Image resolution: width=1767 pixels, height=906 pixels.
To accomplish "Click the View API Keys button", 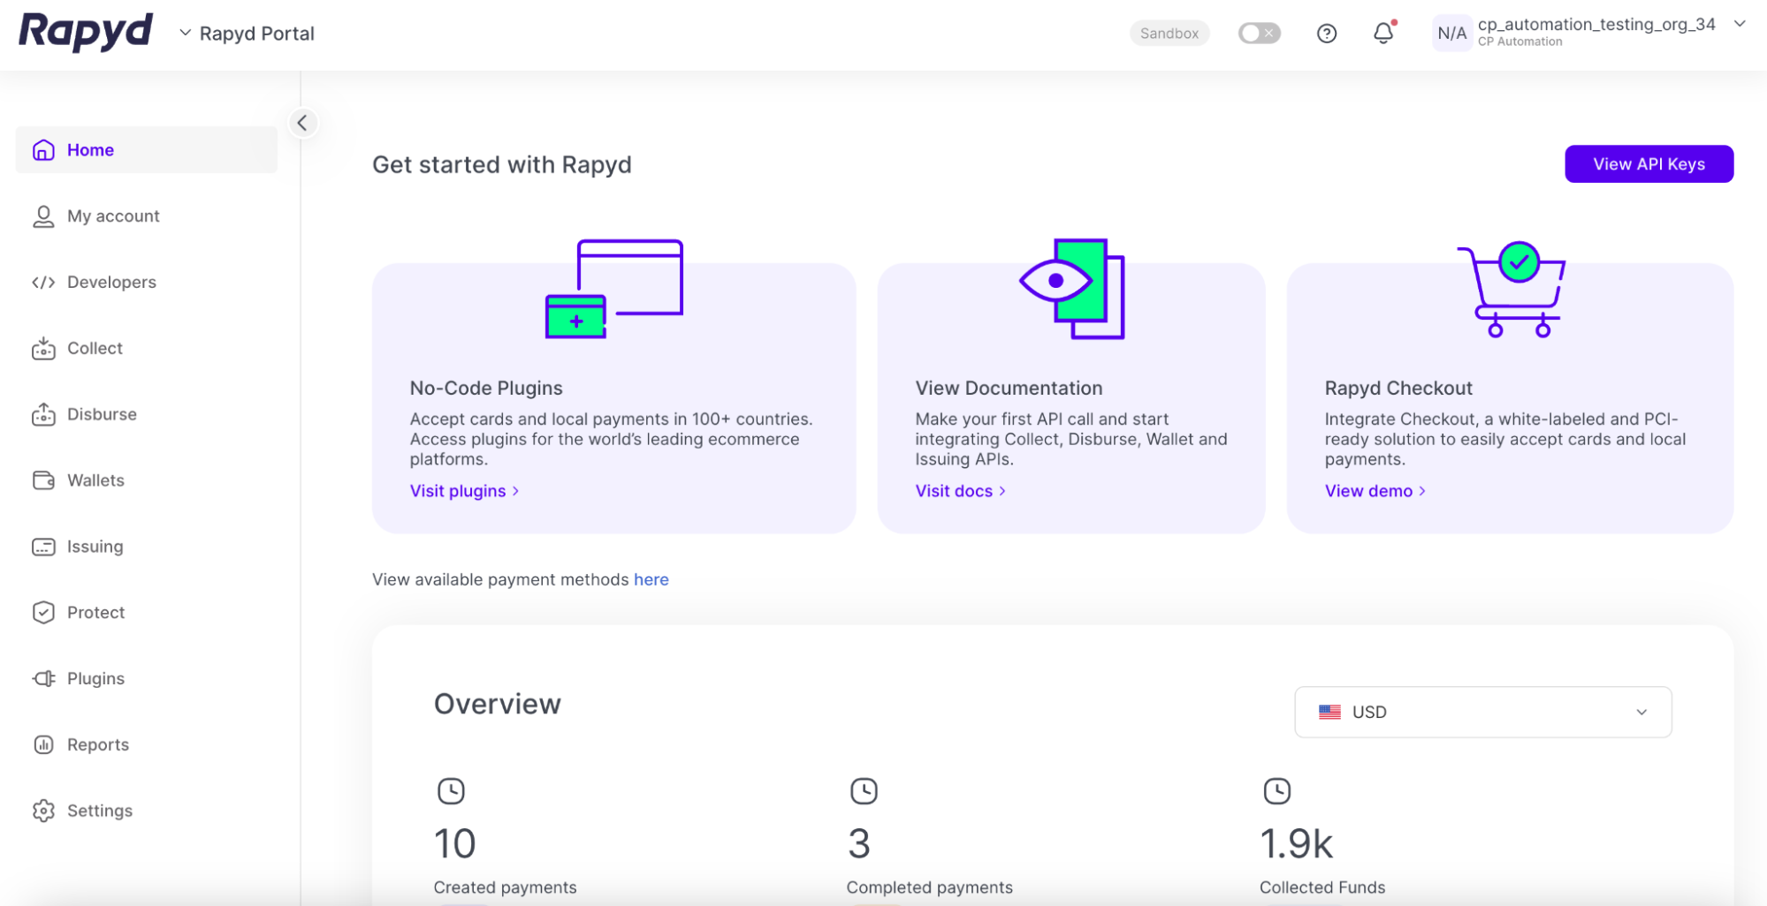I will pos(1648,164).
